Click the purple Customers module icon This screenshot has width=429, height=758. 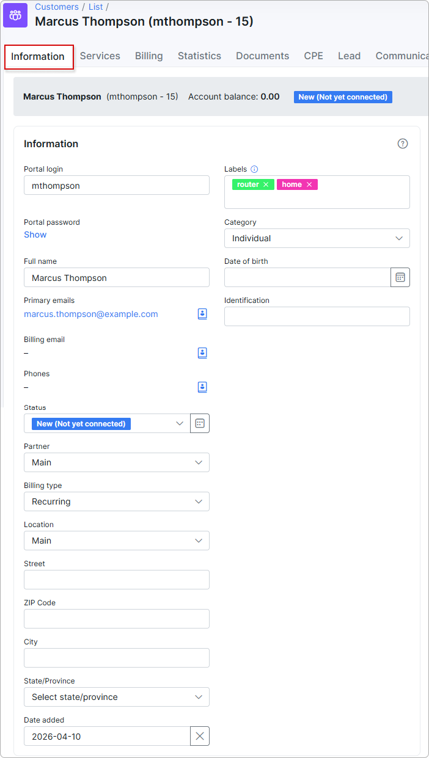pos(15,15)
